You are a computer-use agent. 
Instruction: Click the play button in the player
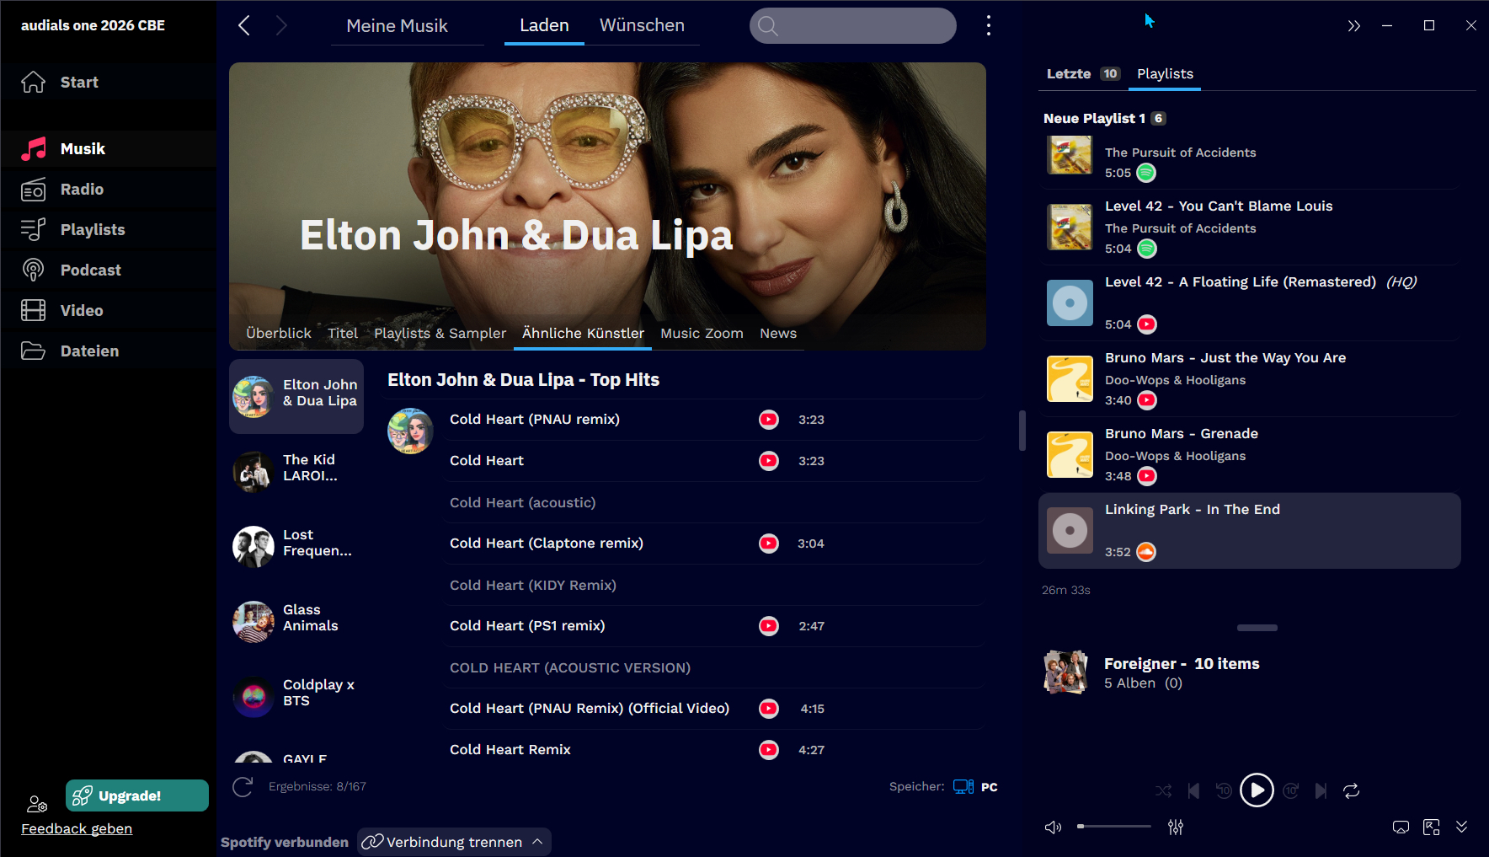click(1257, 790)
